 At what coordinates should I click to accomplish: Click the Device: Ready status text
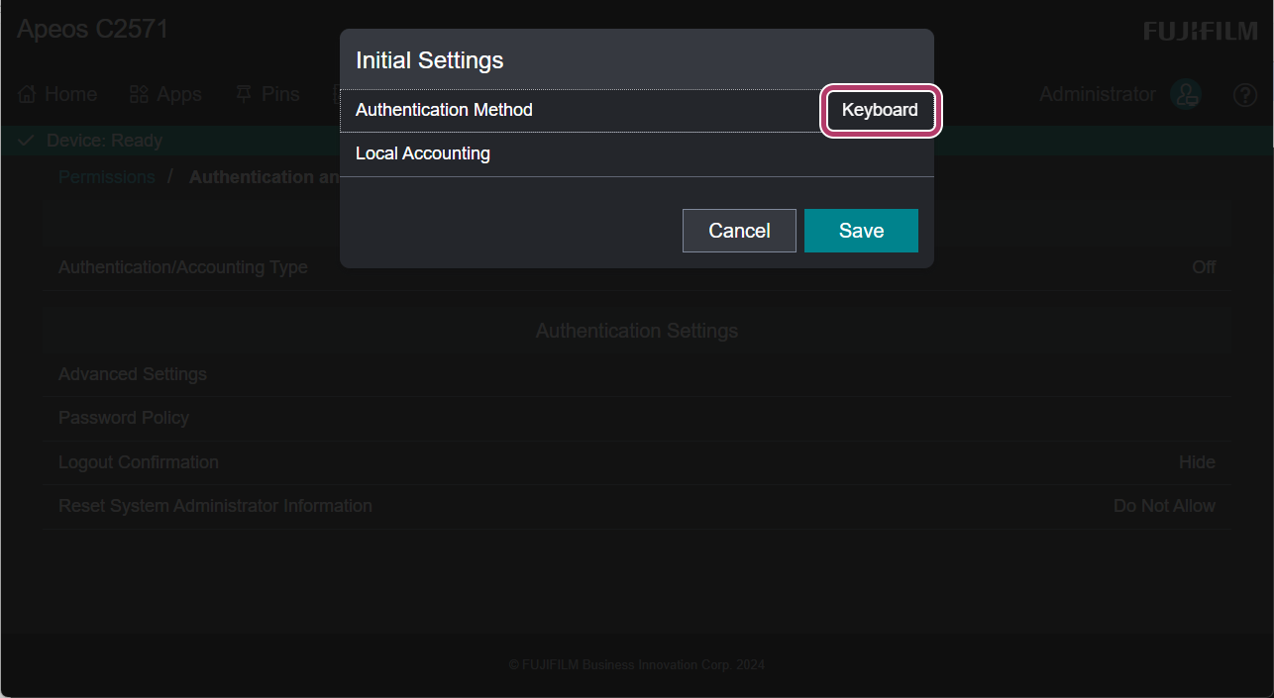coord(104,141)
